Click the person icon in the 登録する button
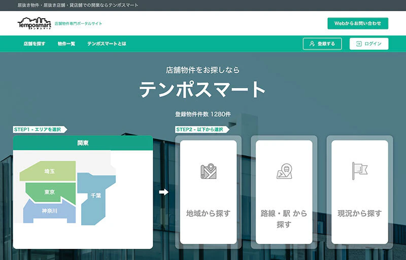406x260 pixels. [x=312, y=44]
